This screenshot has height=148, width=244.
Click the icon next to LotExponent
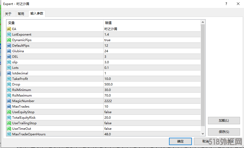pos(9,35)
